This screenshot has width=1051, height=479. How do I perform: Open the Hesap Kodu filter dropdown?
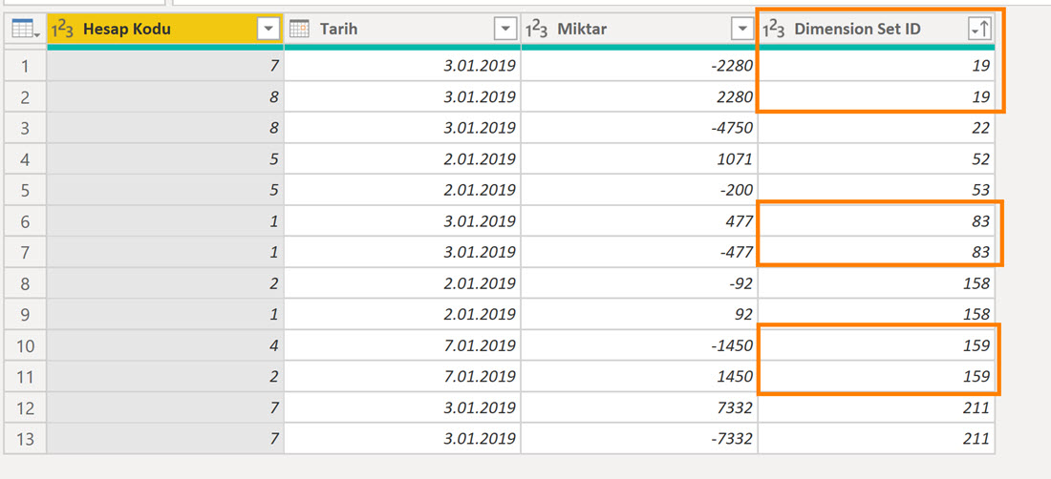[x=268, y=30]
